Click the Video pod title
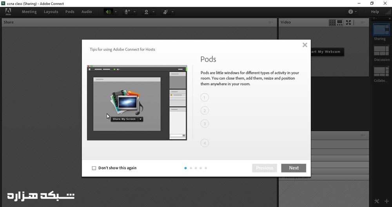Viewport: 392px width, 207px height. point(285,22)
